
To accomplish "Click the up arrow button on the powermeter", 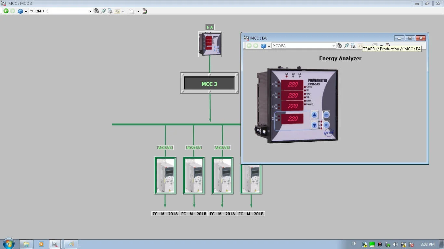I will pyautogui.click(x=314, y=115).
